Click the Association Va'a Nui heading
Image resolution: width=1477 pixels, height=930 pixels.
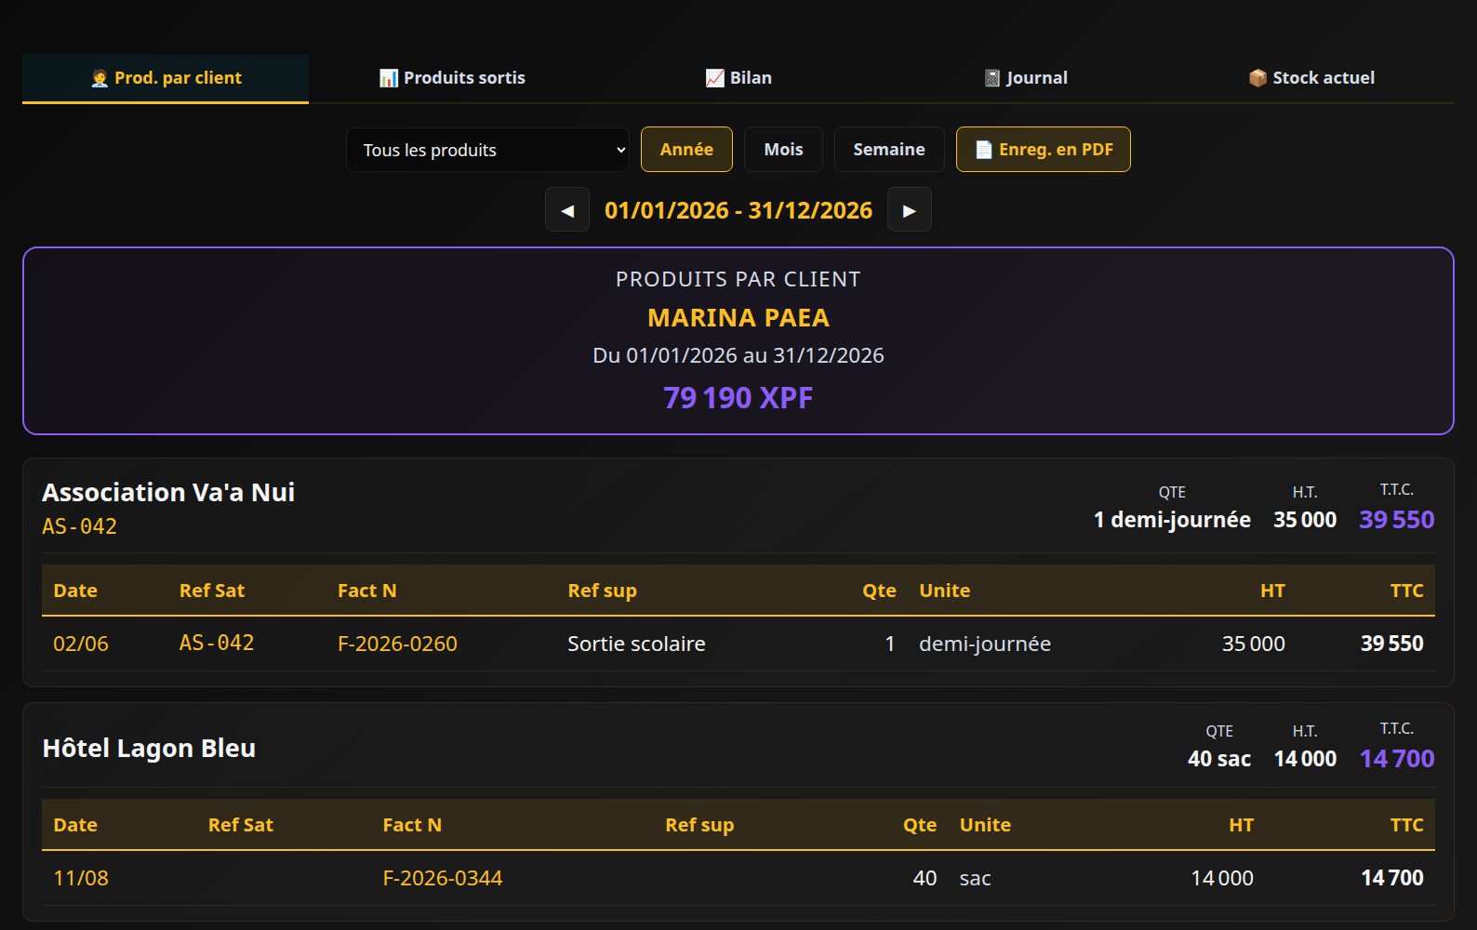point(168,492)
